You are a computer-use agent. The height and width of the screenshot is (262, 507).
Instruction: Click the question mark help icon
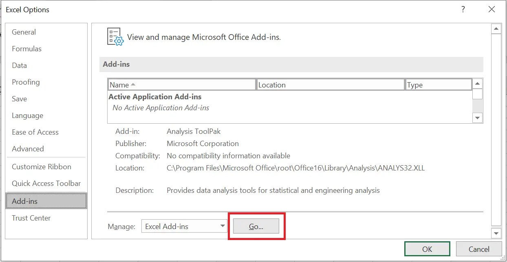click(x=463, y=9)
